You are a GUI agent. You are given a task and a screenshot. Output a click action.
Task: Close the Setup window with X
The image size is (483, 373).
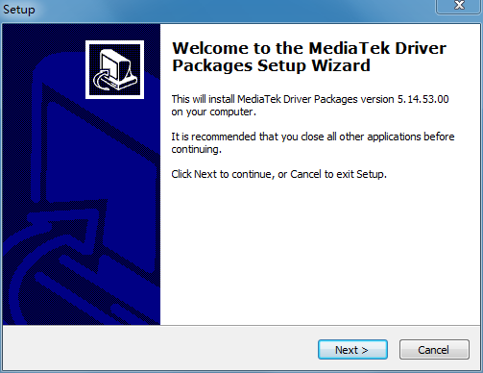click(459, 6)
